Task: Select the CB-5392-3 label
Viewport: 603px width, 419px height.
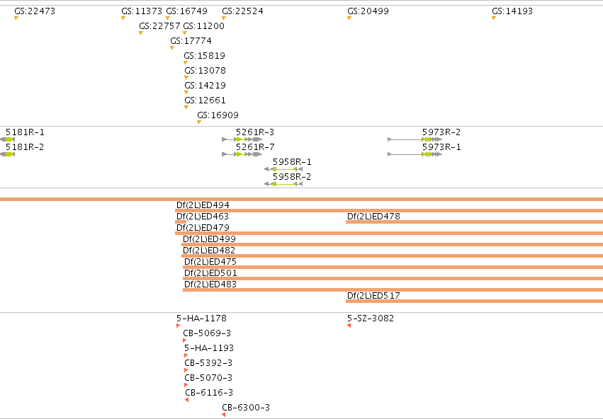Action: coord(208,363)
